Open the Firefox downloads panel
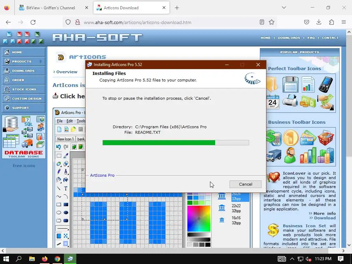This screenshot has width=352, height=264. click(x=319, y=22)
